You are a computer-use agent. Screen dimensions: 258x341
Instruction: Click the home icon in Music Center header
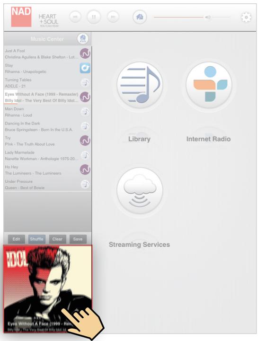pos(83,39)
